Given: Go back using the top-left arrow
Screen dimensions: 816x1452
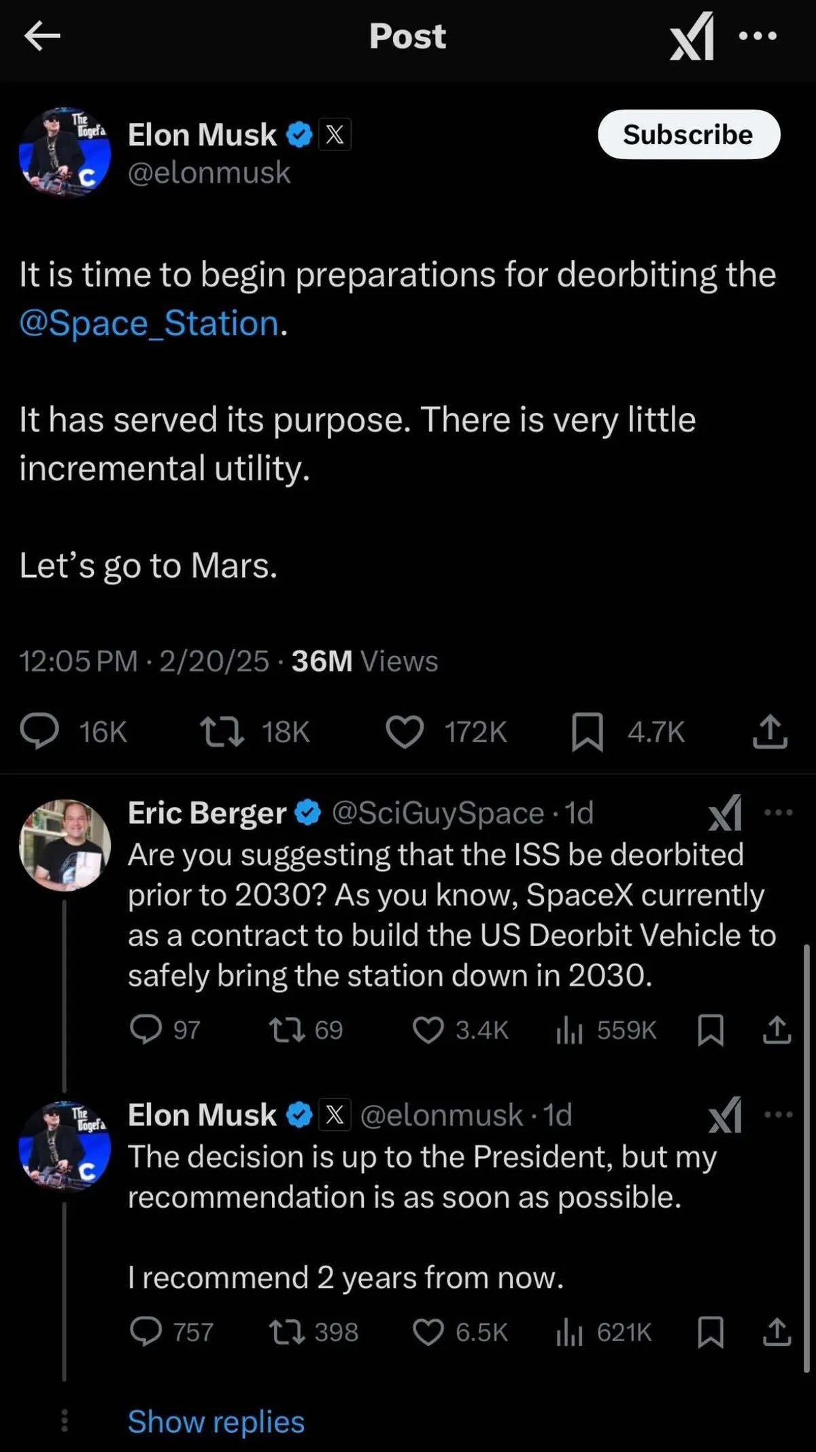Looking at the screenshot, I should [x=42, y=36].
